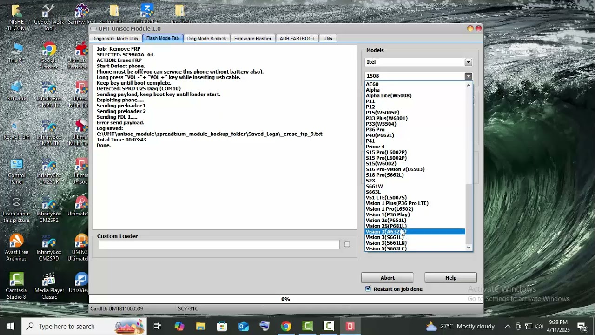Select the Recycle Bin icon
The height and width of the screenshot is (335, 595).
pyautogui.click(x=16, y=130)
